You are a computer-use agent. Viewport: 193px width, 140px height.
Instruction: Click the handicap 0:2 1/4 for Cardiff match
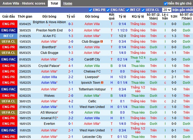122,59
